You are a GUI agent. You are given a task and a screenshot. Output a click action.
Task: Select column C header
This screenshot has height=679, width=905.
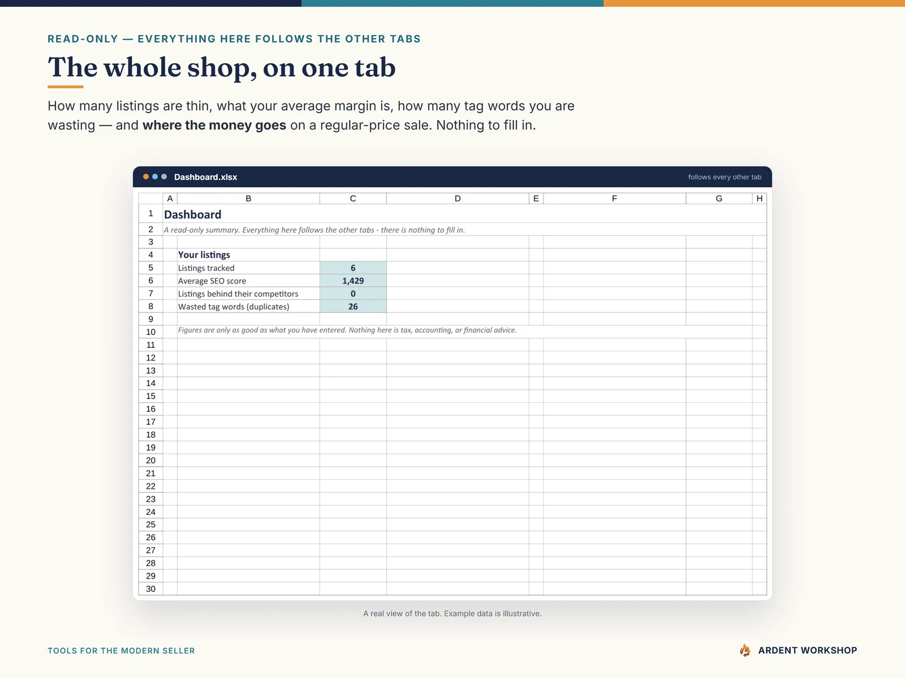click(x=353, y=199)
